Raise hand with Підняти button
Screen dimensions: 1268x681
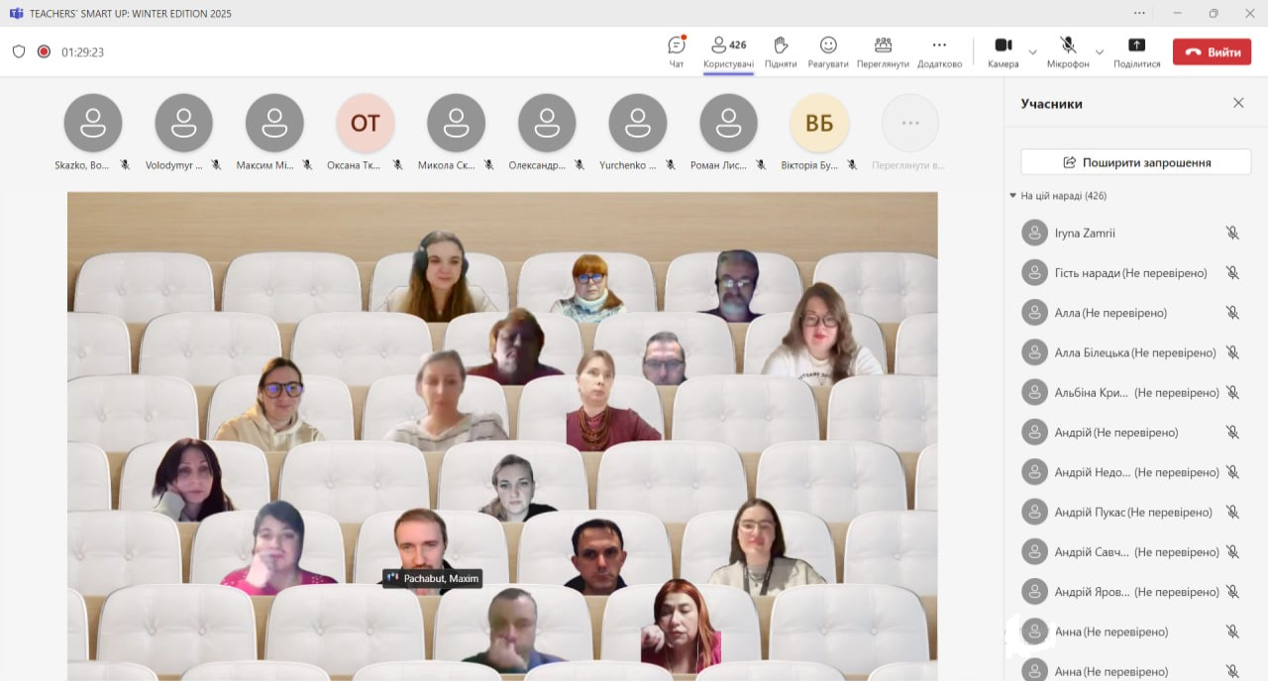(781, 51)
